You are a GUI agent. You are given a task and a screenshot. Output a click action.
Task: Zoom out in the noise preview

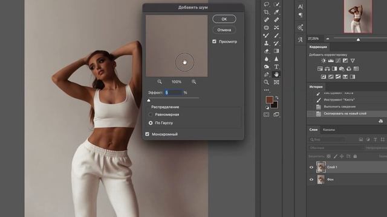tap(160, 81)
